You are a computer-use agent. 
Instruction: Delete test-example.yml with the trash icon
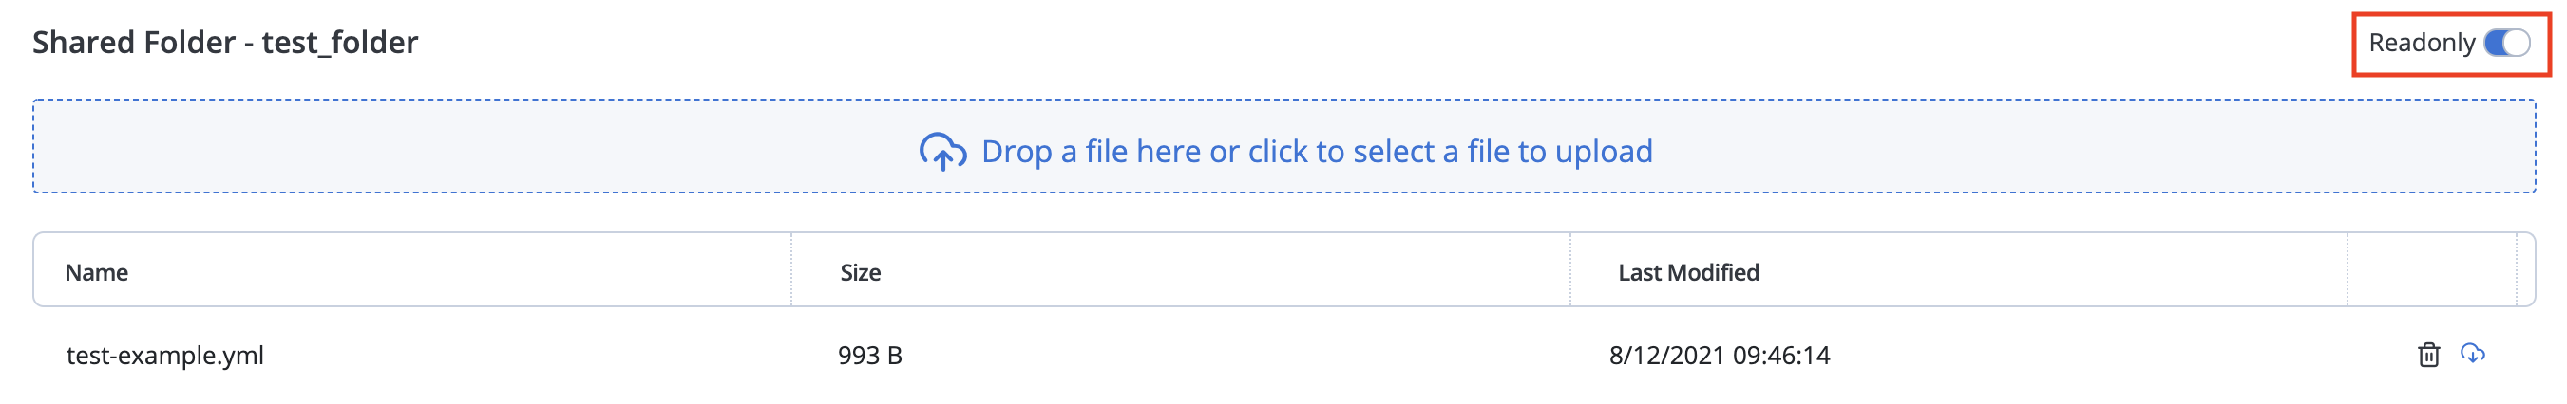[2428, 355]
